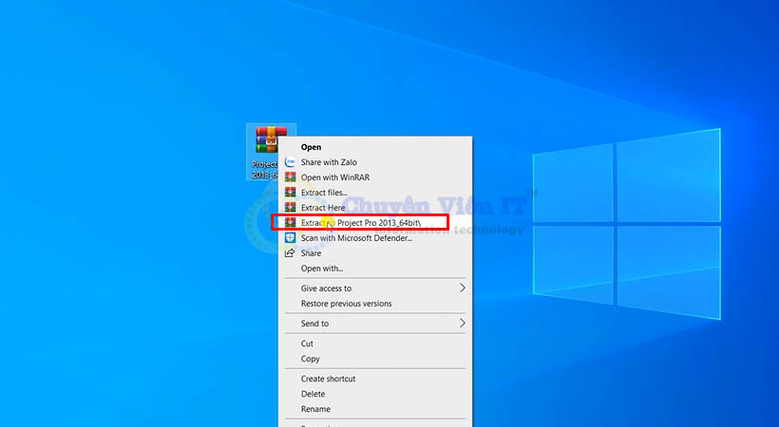The width and height of the screenshot is (779, 427).
Task: Click the Zalo icon beside Share with Zalo
Action: (x=290, y=162)
